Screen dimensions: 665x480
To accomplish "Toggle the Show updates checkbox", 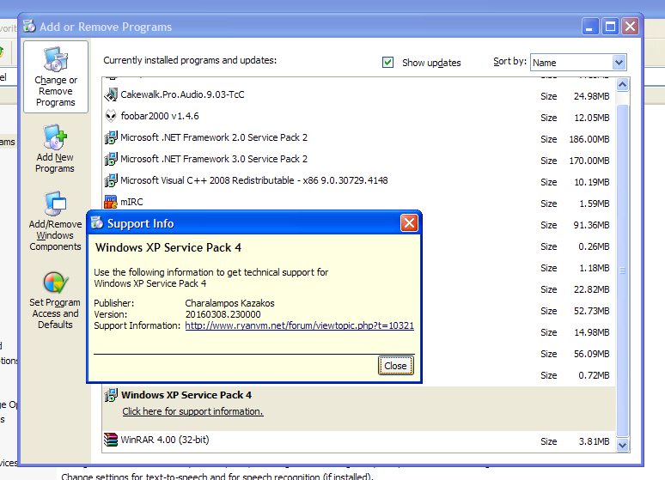I will (x=387, y=63).
